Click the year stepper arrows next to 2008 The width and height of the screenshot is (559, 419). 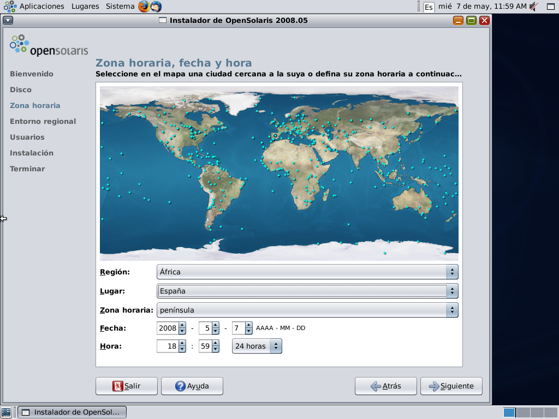pyautogui.click(x=182, y=328)
